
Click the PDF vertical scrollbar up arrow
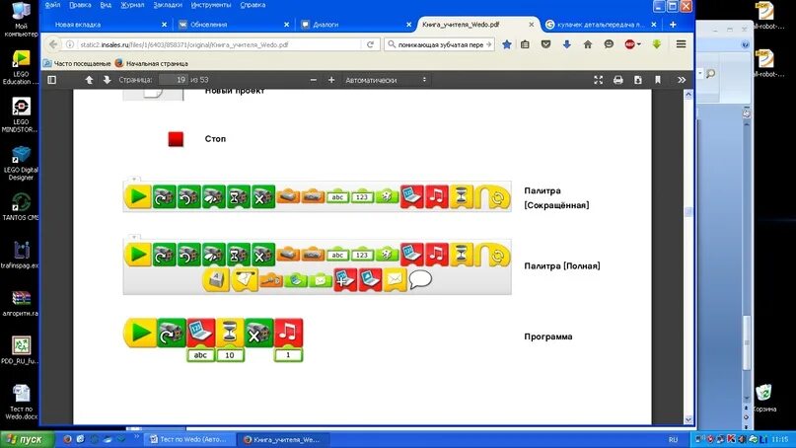(x=688, y=95)
